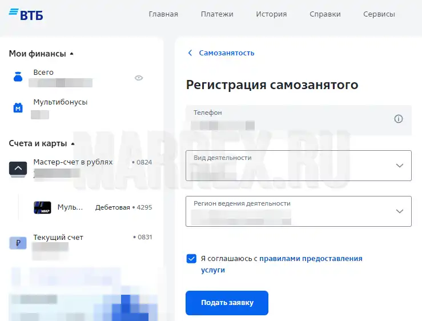Collapse the Мастер-счет card list chevron
422x321 pixels.
click(18, 168)
